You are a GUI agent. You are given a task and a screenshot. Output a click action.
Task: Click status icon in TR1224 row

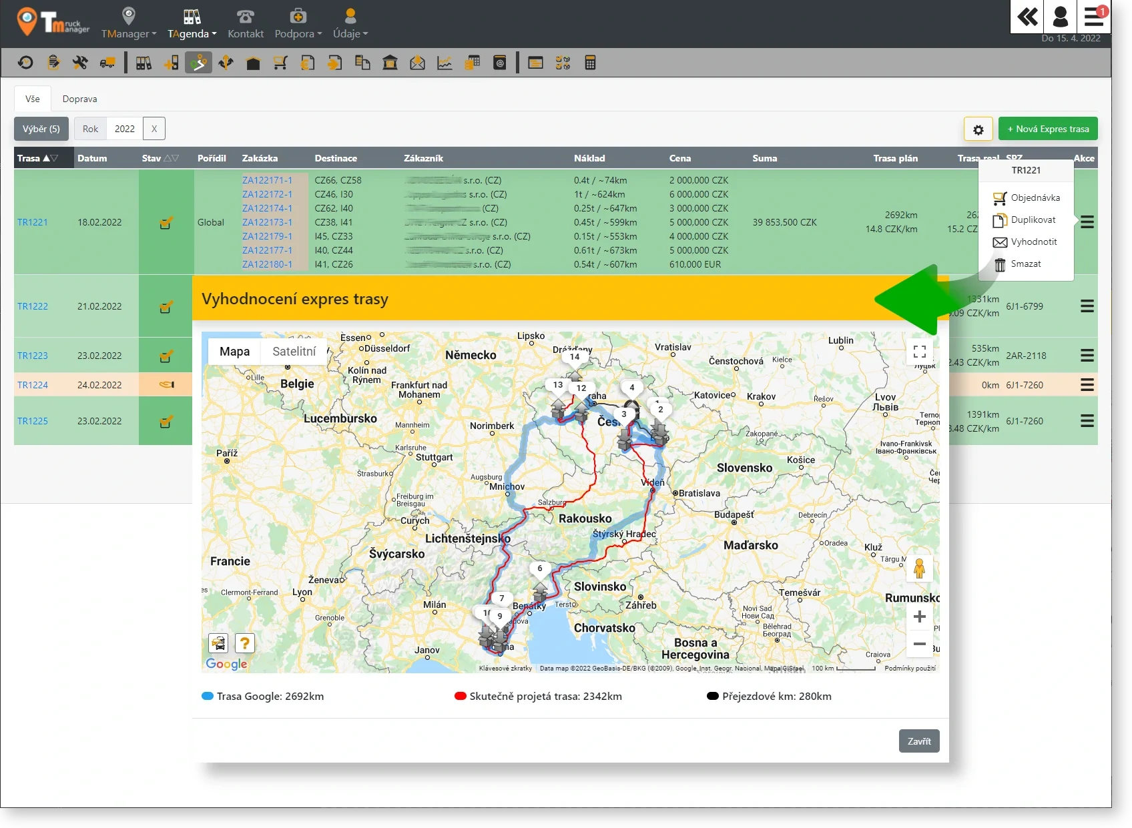pos(166,385)
